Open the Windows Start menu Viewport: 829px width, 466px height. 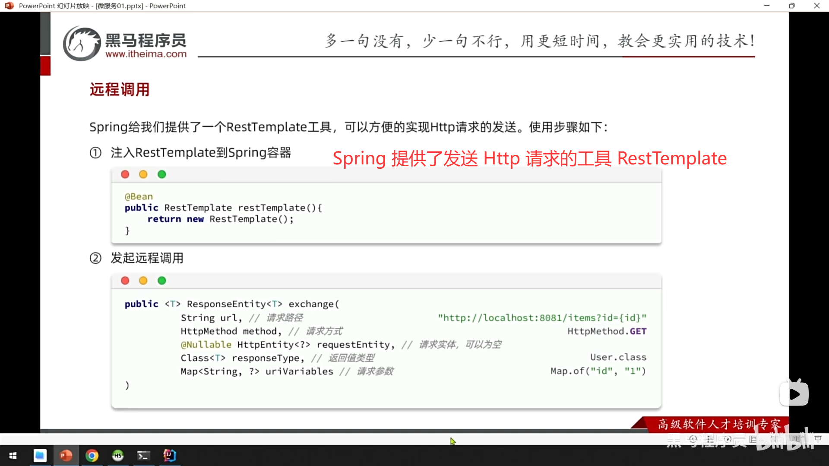pos(13,456)
